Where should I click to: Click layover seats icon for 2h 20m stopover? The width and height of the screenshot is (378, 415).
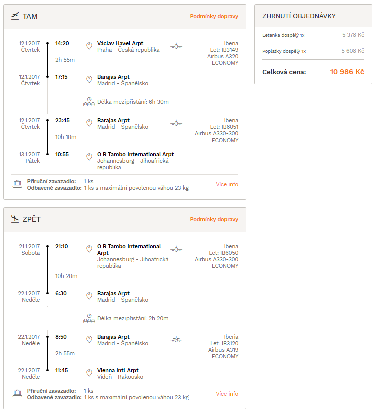(89, 318)
